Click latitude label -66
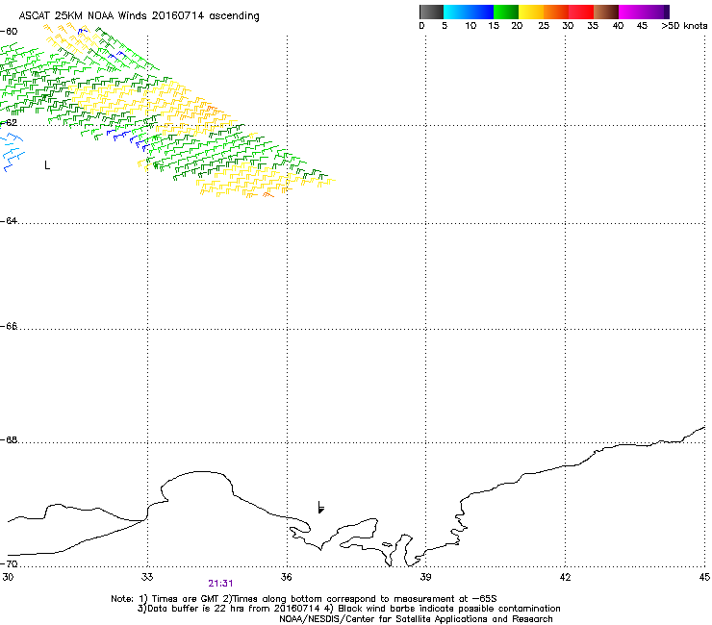This screenshot has height=625, width=712. [x=9, y=326]
